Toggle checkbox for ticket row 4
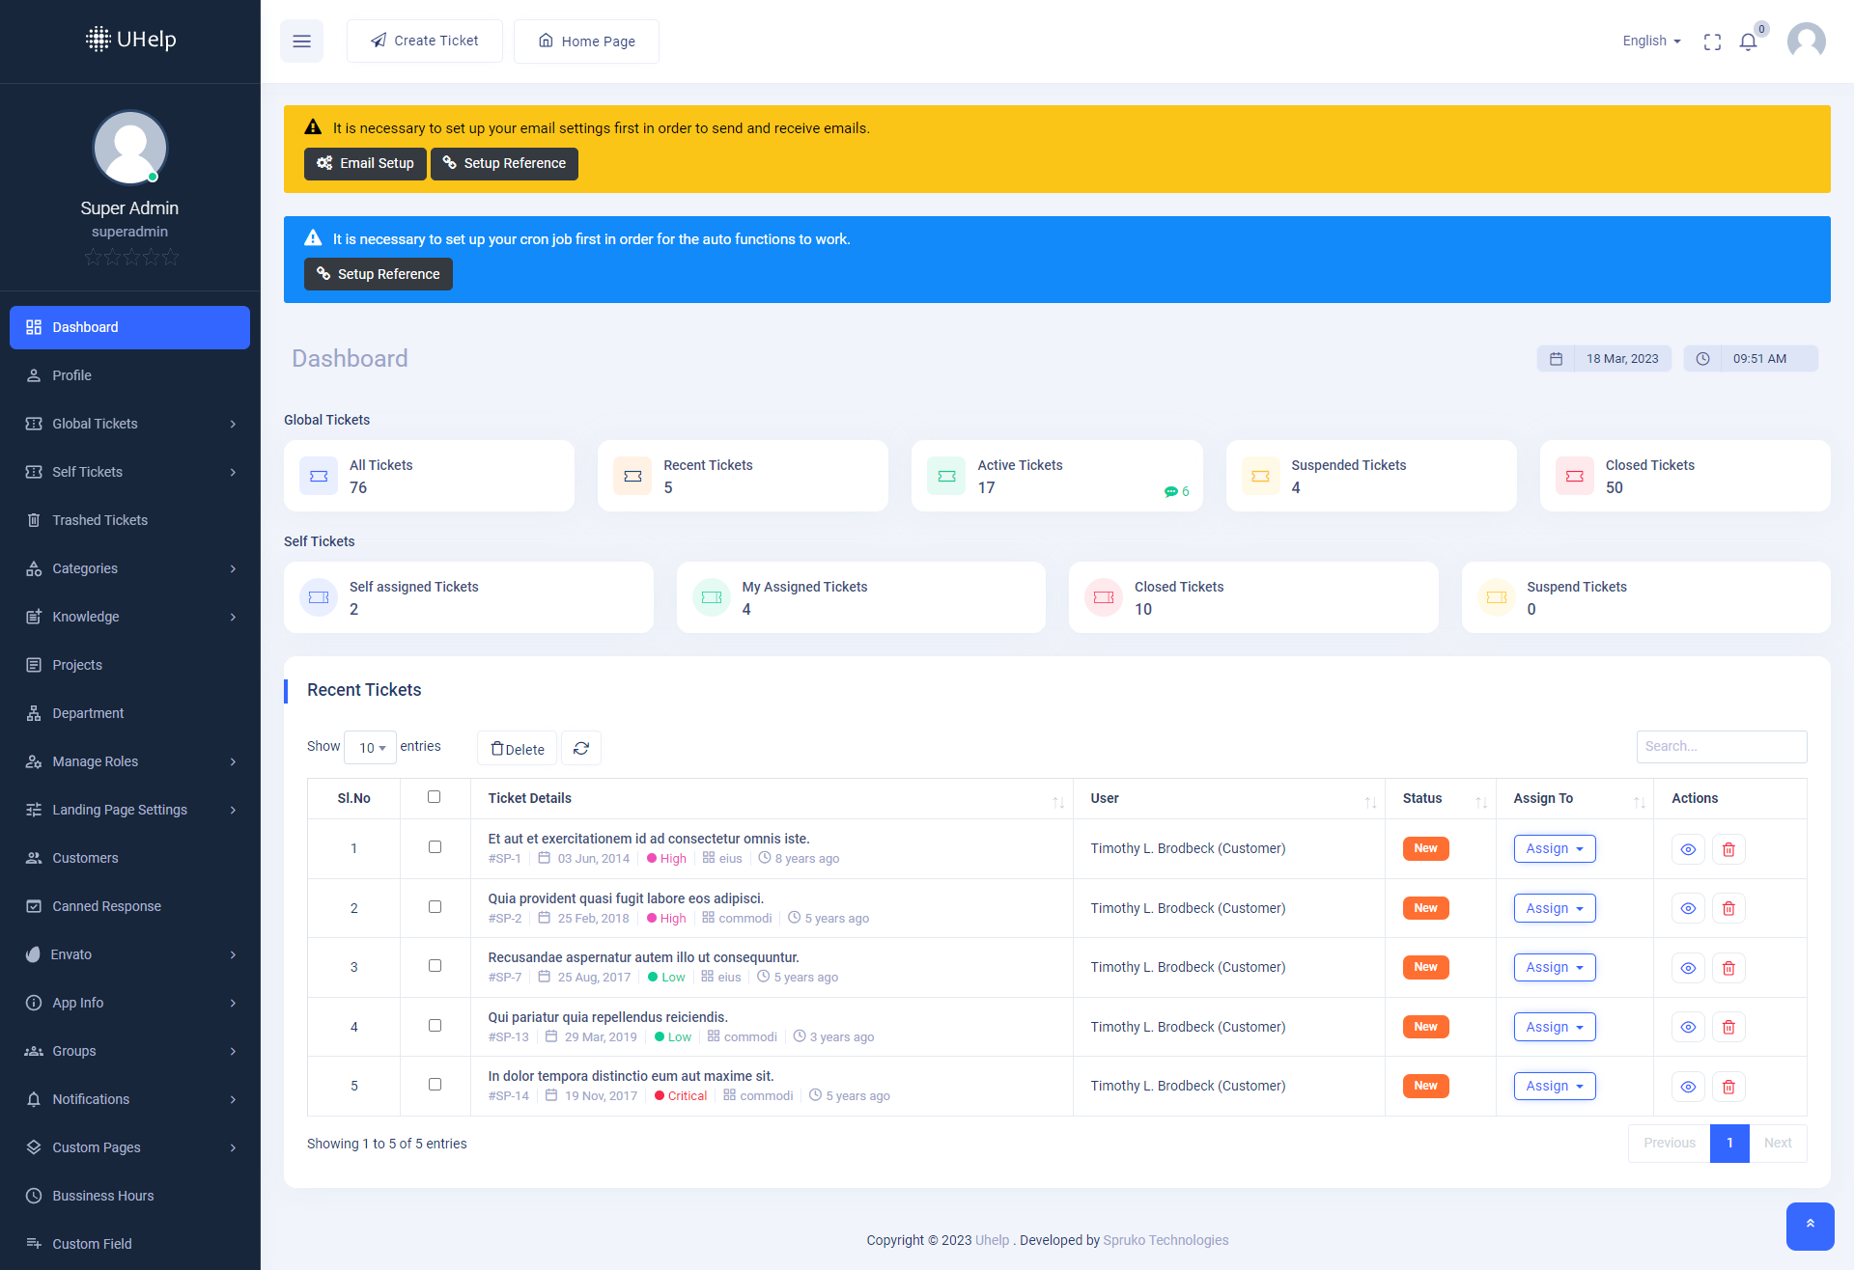 pos(435,1025)
